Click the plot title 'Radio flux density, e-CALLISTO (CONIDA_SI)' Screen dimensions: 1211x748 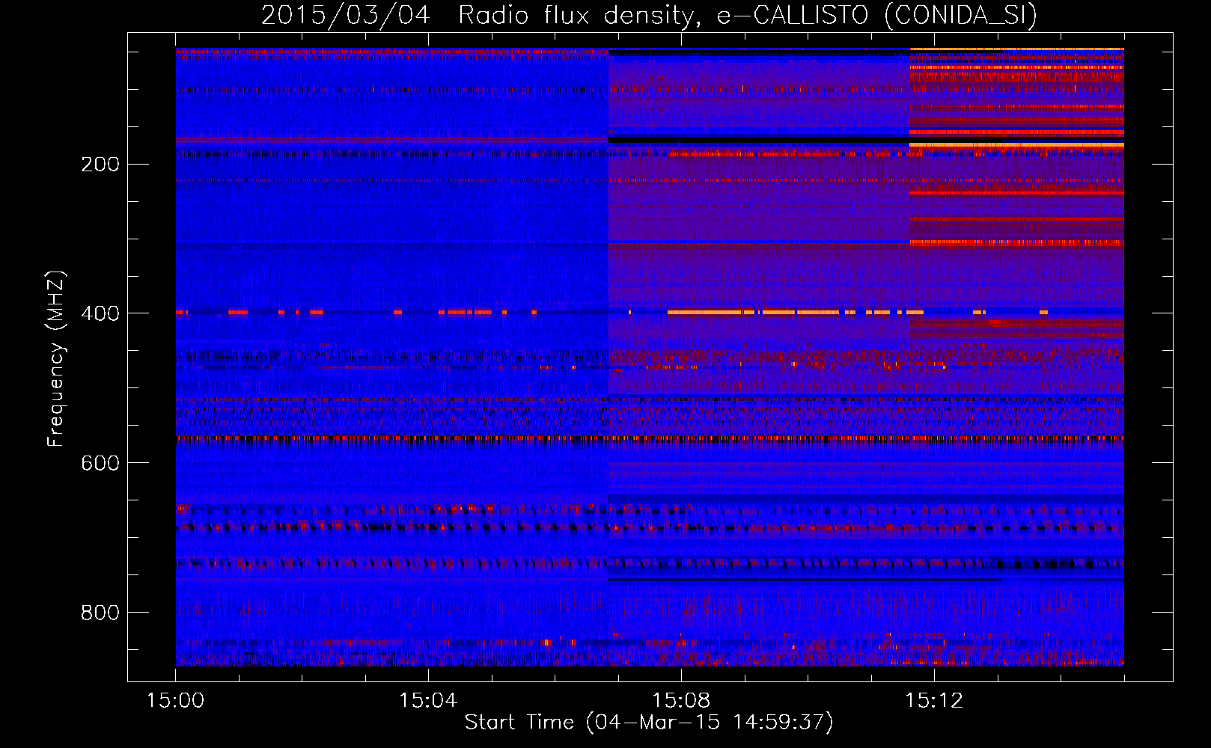click(748, 15)
